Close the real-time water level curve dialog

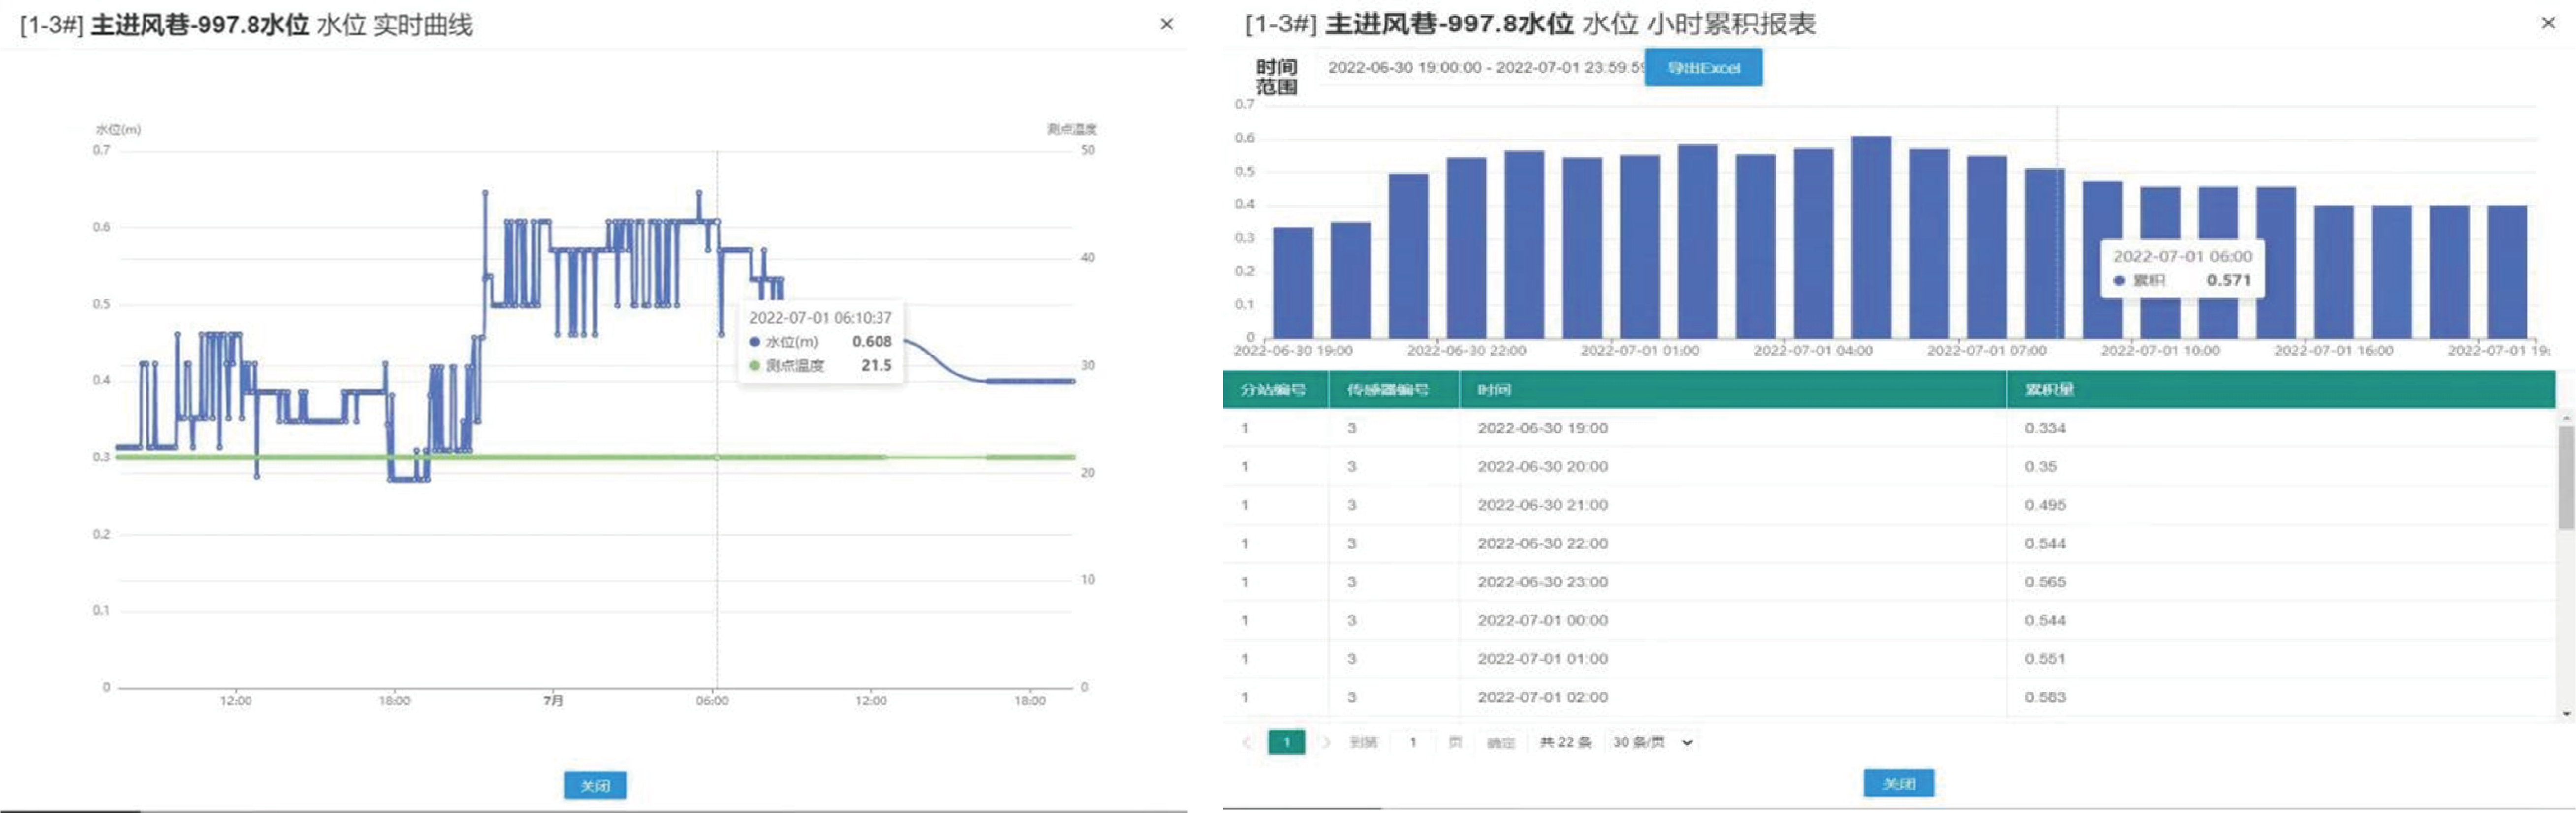(1166, 24)
